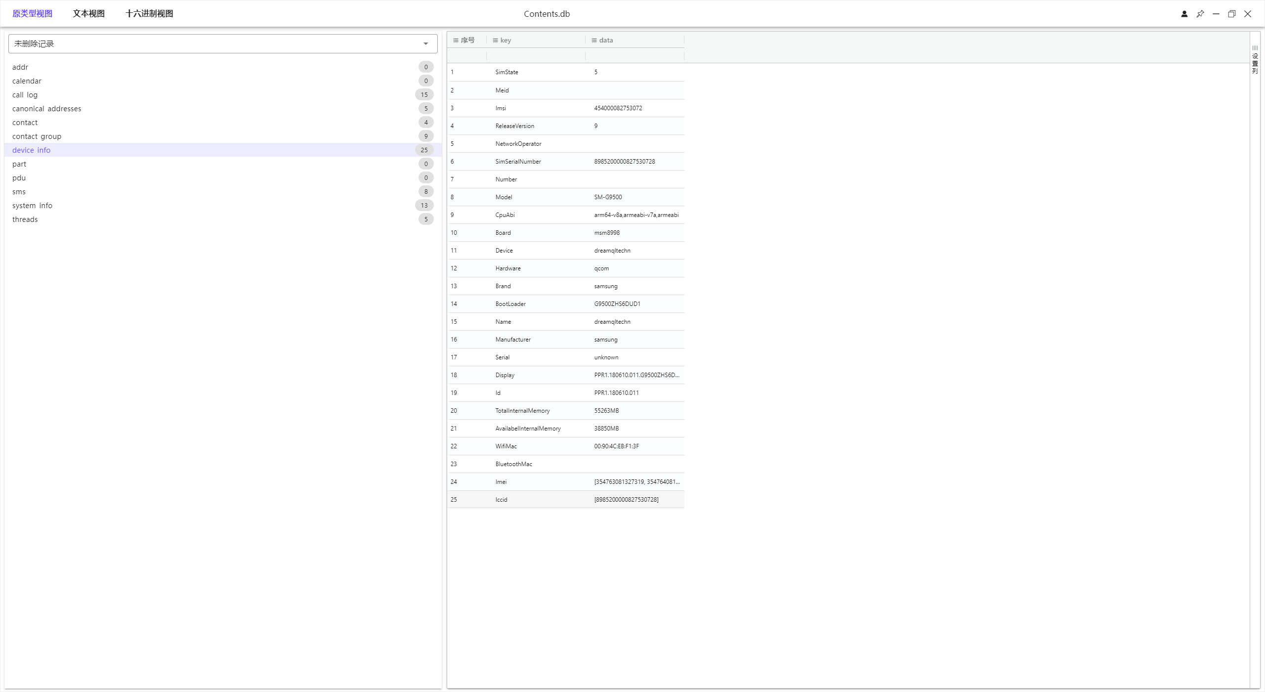Minimize the Contents.db window
The width and height of the screenshot is (1265, 692).
click(1216, 14)
